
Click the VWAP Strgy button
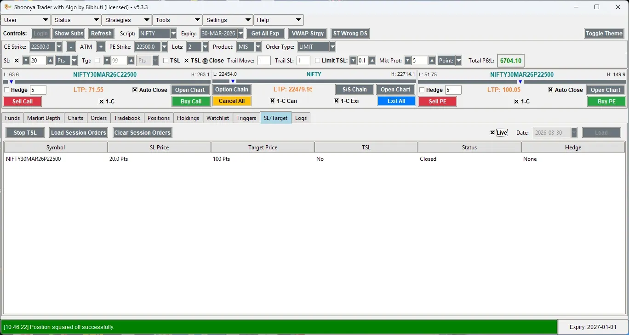pos(308,34)
